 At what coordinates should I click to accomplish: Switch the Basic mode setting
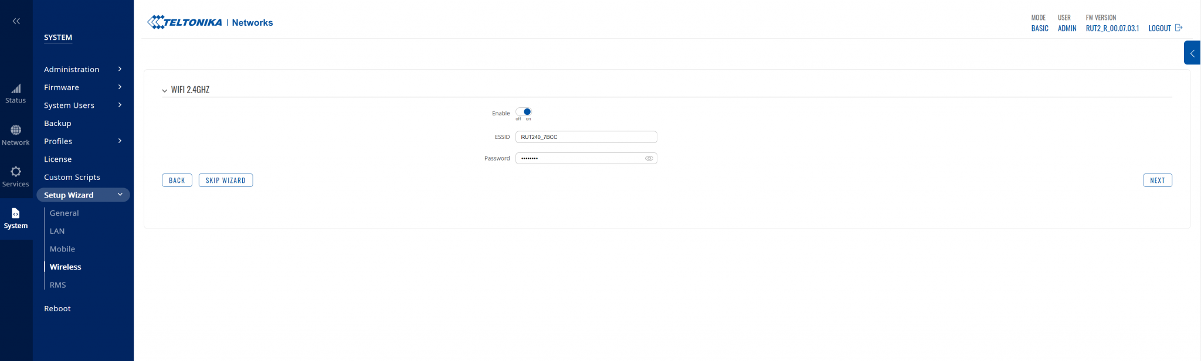1039,28
